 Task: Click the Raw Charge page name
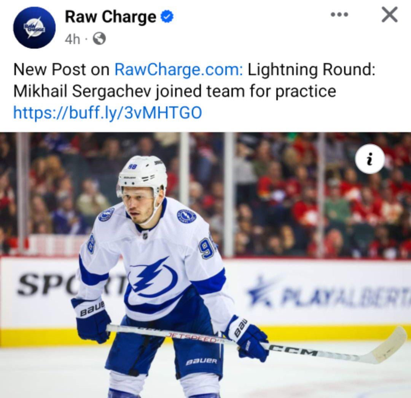(x=111, y=16)
